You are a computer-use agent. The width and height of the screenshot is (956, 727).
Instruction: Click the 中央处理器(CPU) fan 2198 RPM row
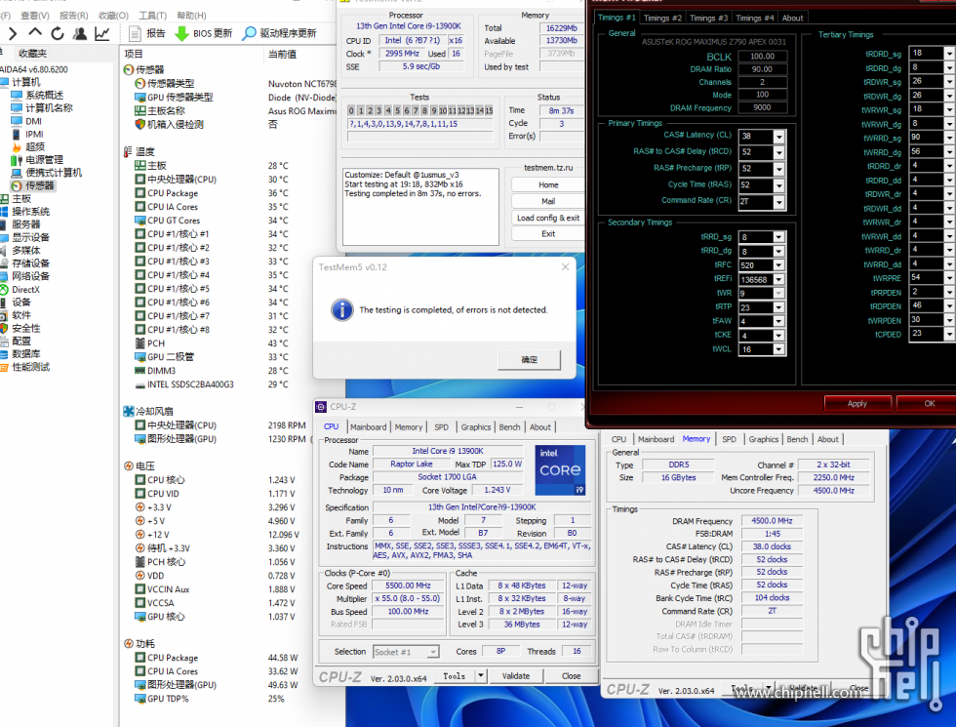(222, 425)
